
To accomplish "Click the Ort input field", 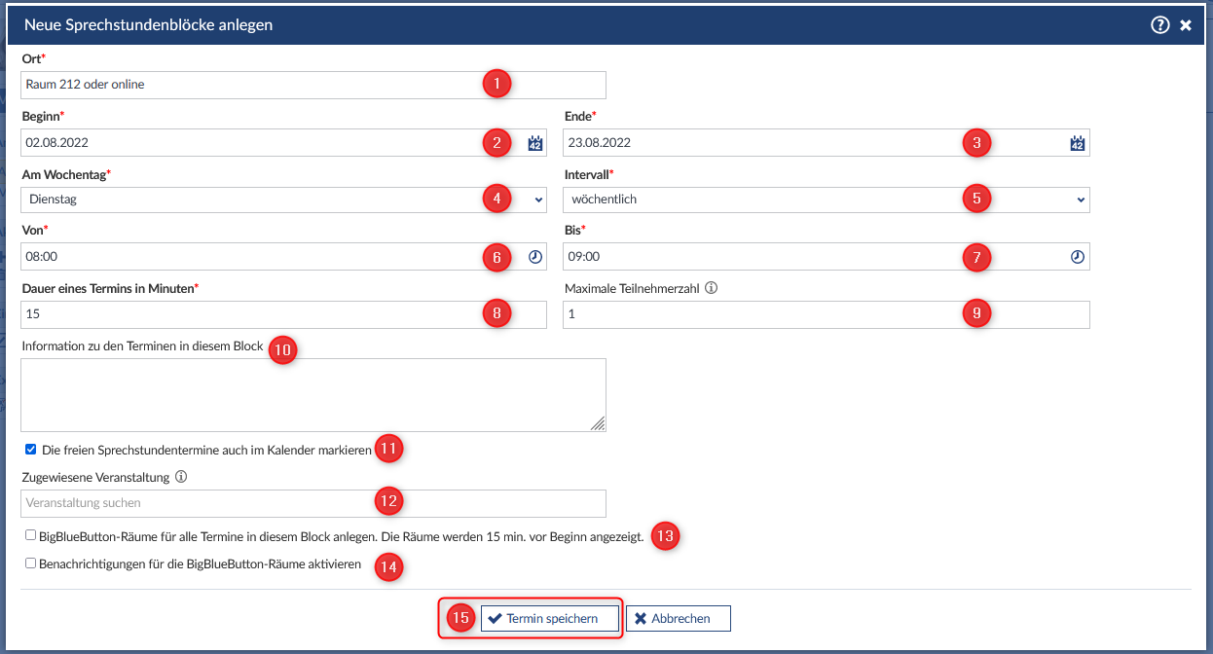I will (x=243, y=85).
